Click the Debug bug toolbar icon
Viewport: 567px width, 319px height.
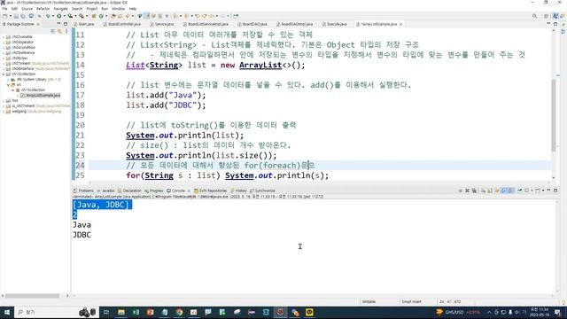(x=48, y=16)
